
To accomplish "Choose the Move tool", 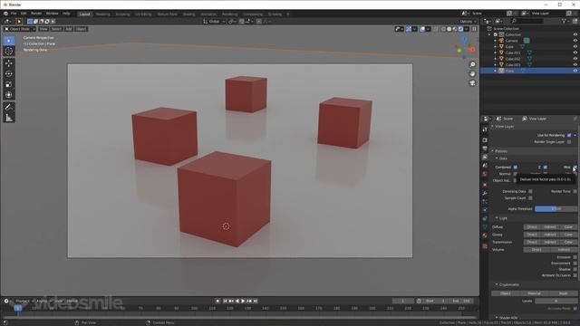I will coord(9,63).
